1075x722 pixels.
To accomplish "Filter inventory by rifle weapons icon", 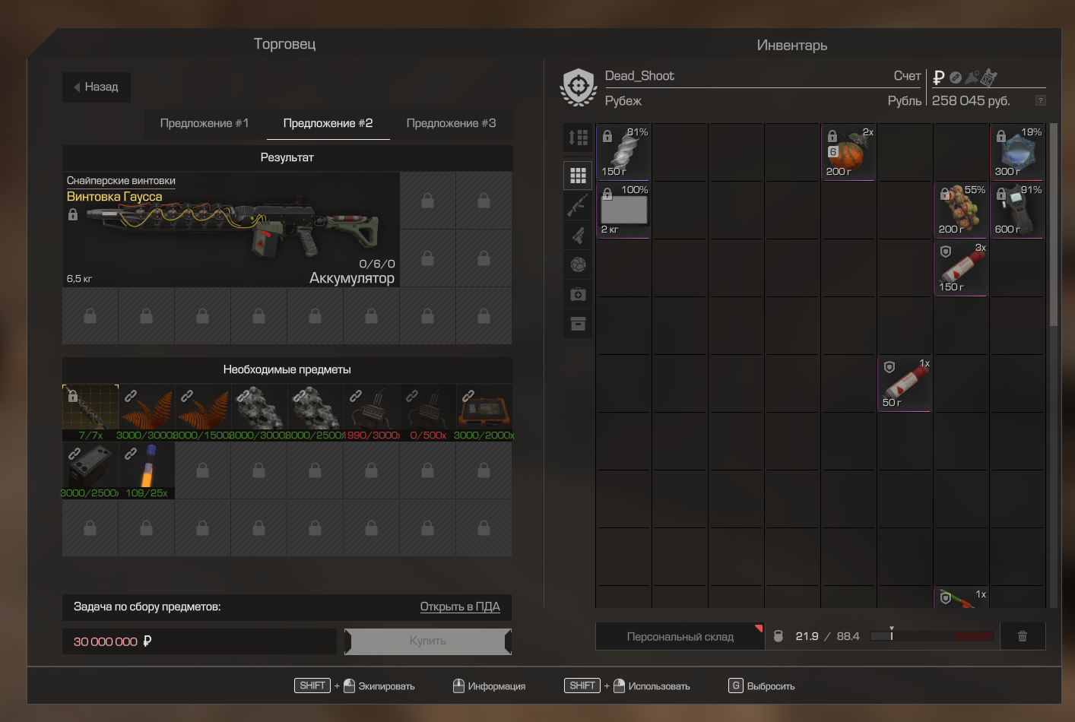I will [x=578, y=205].
